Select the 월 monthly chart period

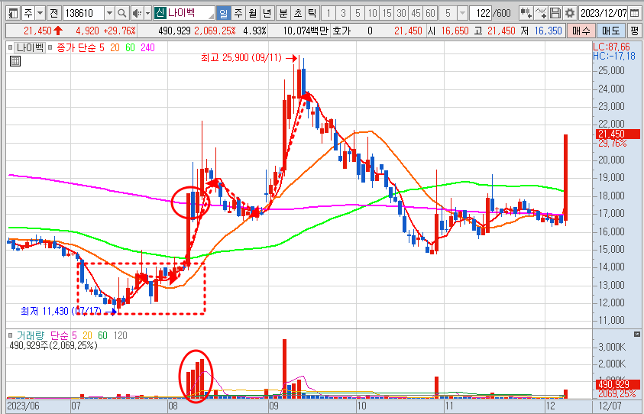click(x=253, y=14)
